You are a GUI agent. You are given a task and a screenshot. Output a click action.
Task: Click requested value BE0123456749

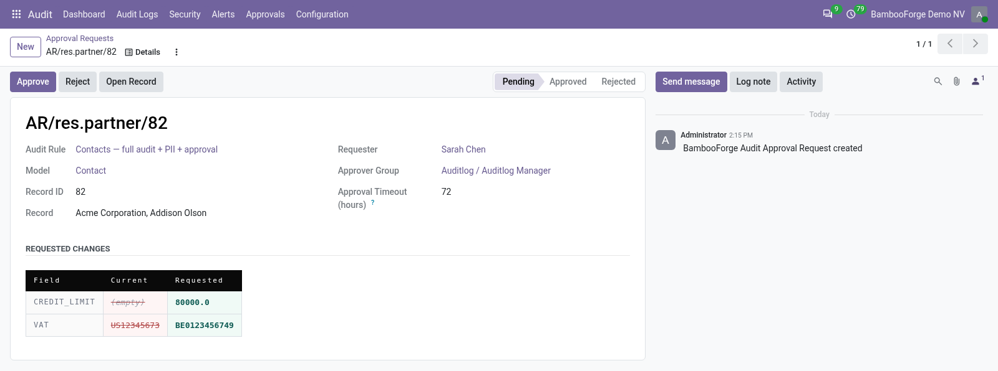click(x=205, y=326)
